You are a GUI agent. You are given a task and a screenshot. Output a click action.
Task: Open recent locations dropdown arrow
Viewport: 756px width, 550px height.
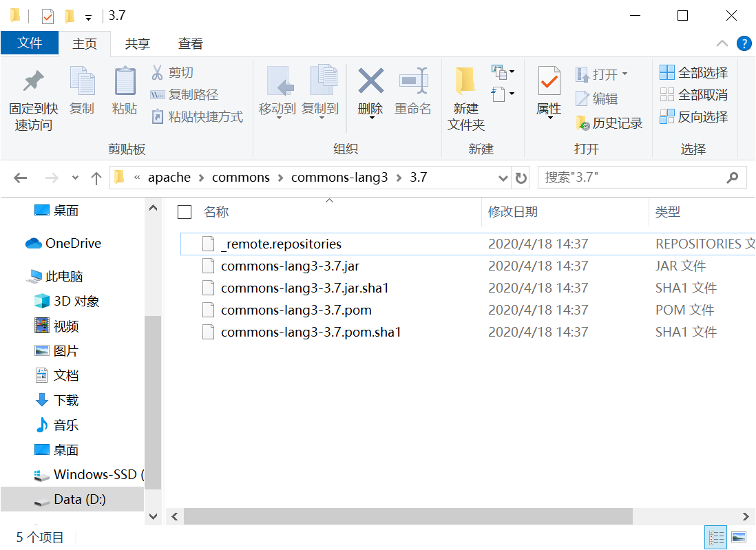[x=75, y=178]
